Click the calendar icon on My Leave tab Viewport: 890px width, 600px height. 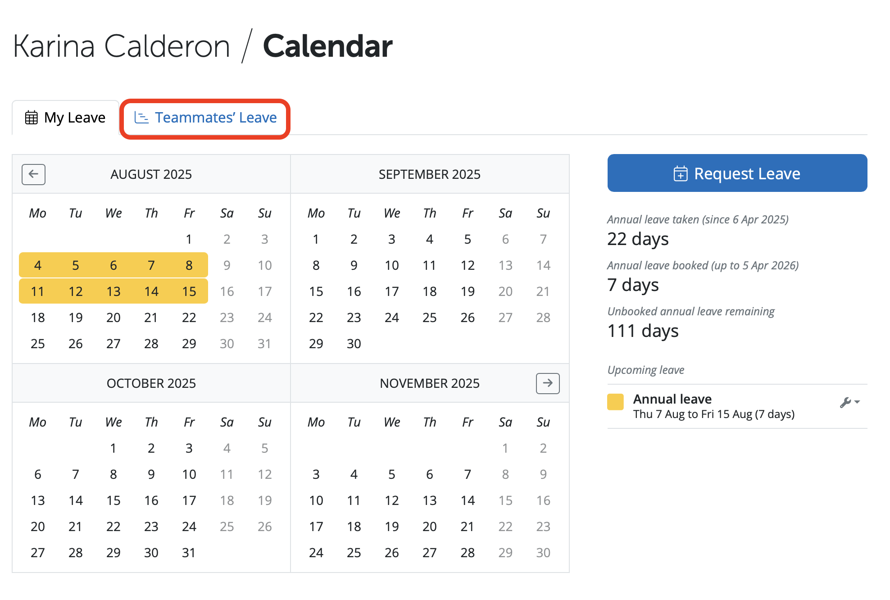pos(32,118)
